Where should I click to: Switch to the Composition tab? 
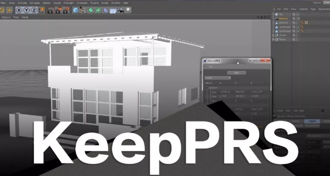tap(312, 125)
